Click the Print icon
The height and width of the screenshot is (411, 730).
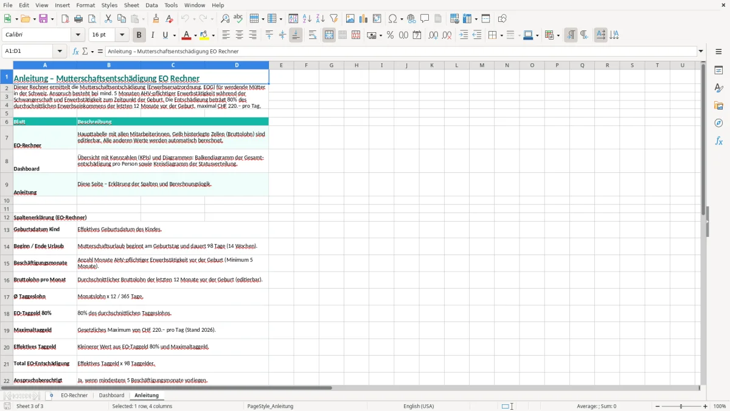[78, 19]
